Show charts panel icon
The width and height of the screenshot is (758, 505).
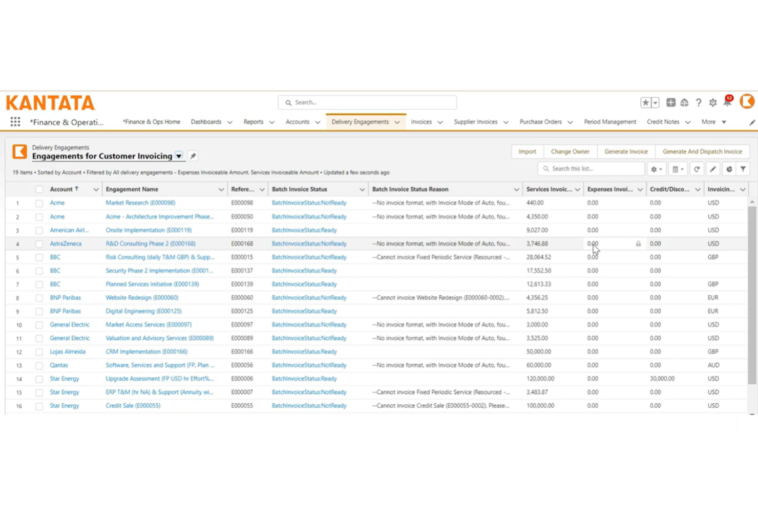(x=729, y=169)
